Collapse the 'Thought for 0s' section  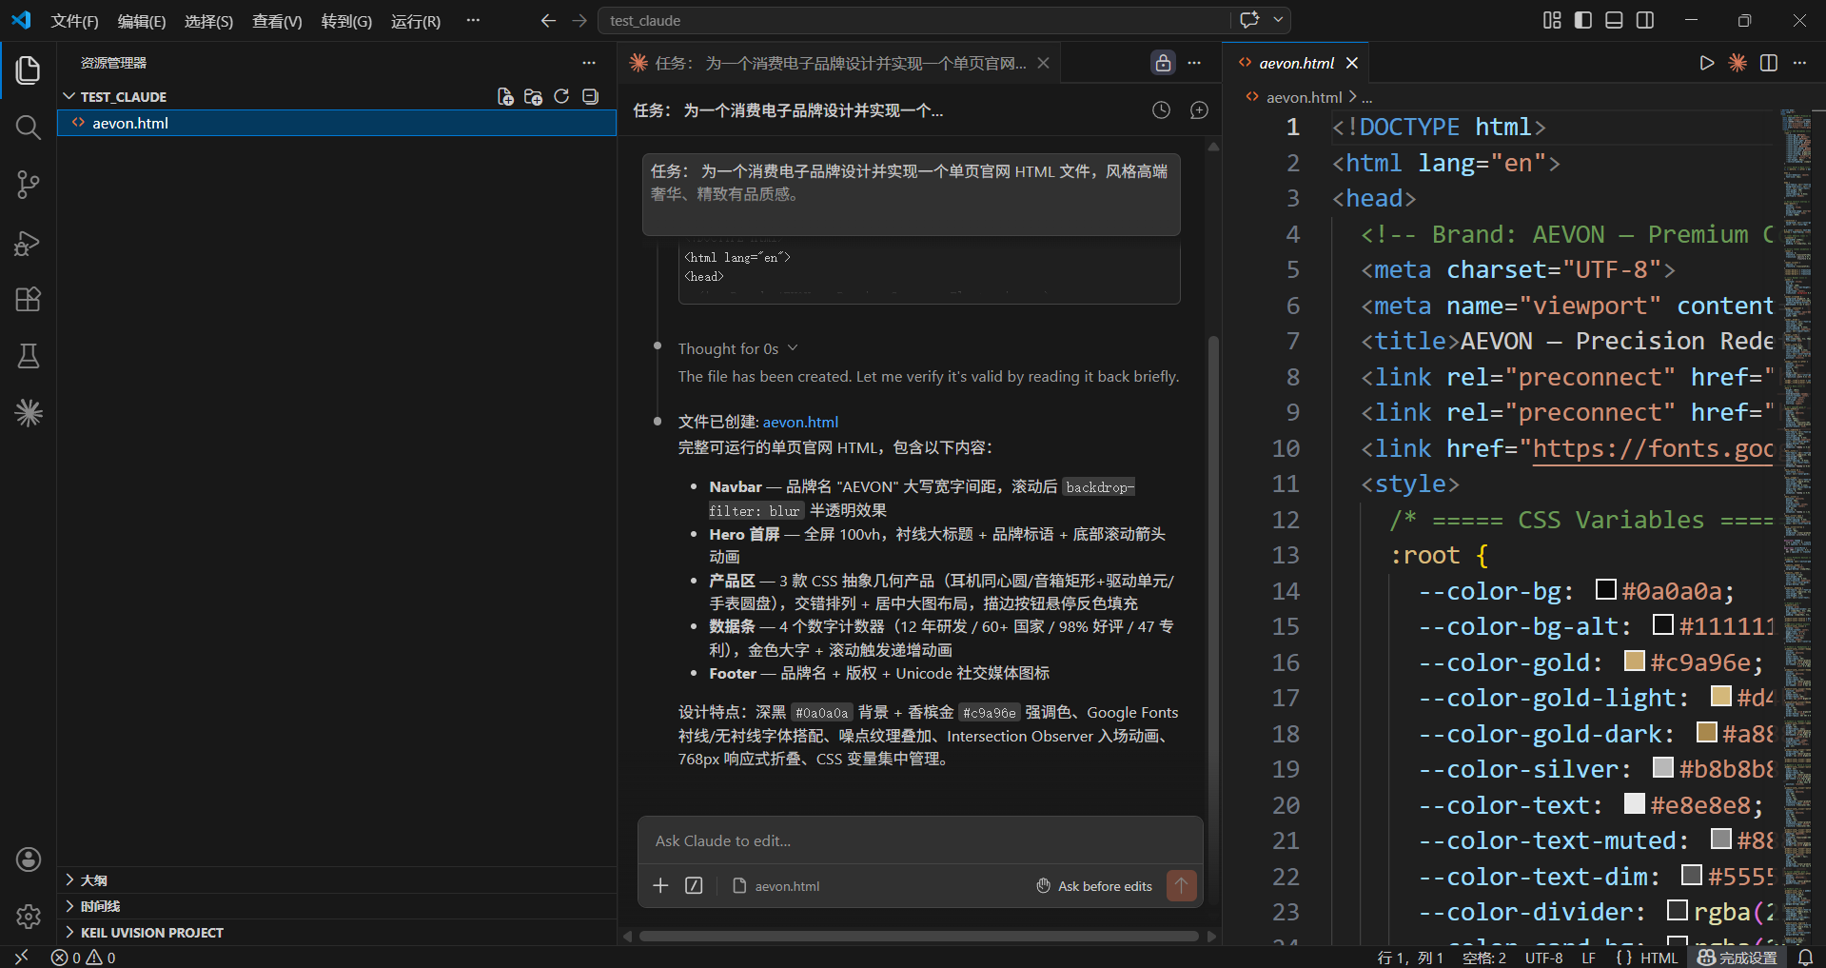[x=795, y=348]
